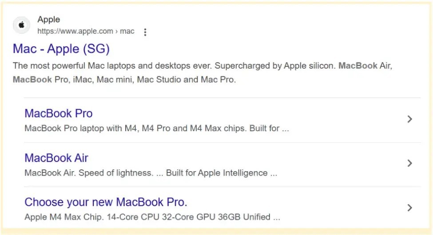Open the MacBook Air sitelink
Screen dimensions: 433x235
point(56,158)
